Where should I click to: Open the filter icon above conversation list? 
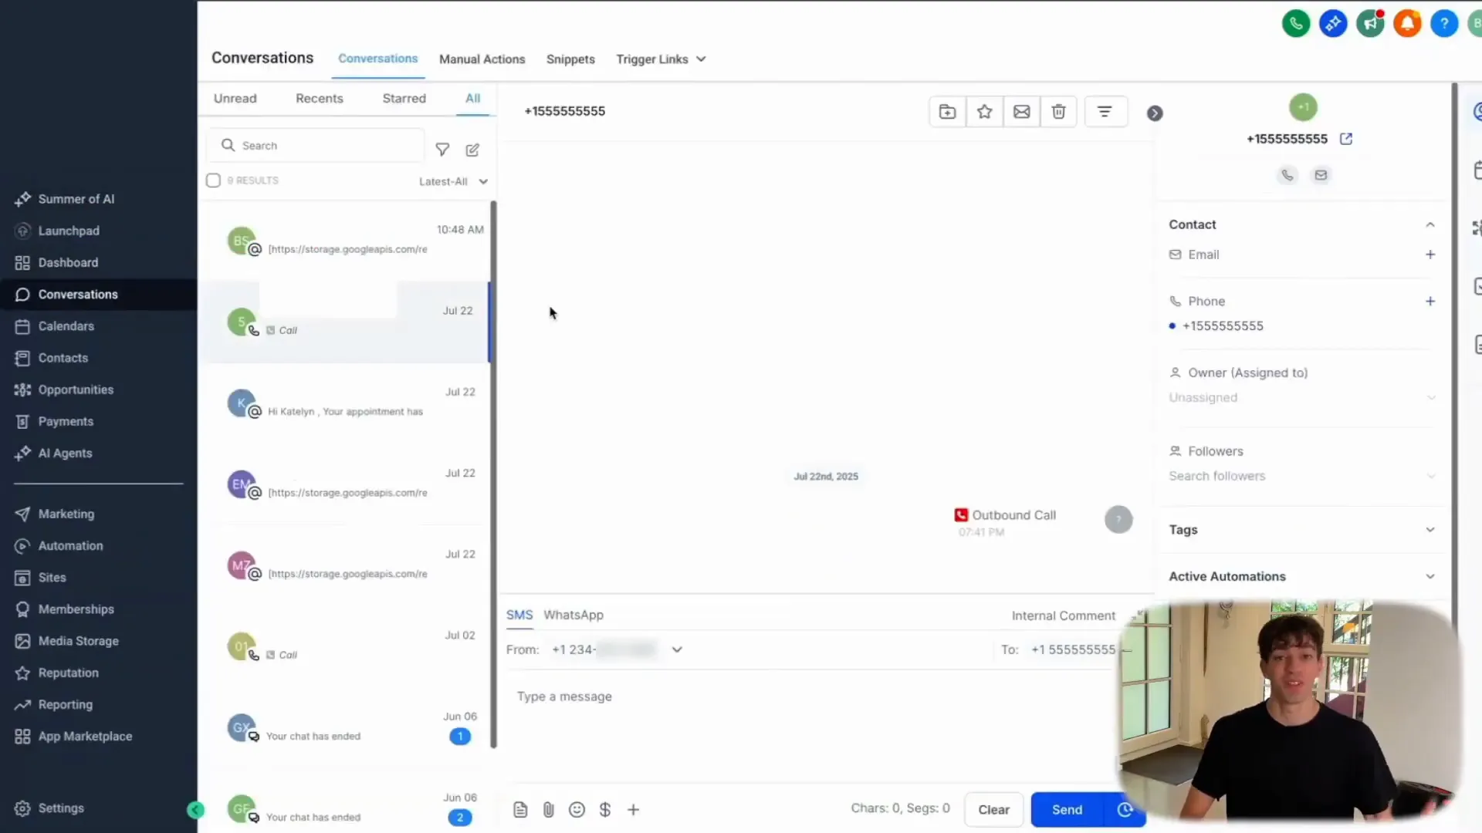pos(442,149)
